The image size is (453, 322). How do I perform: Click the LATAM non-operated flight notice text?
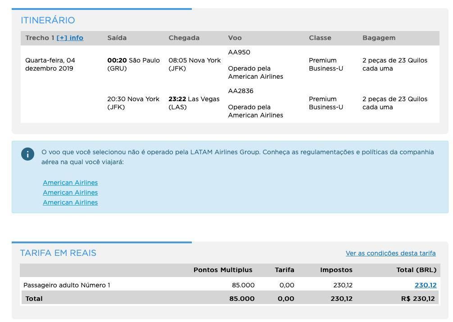237,157
